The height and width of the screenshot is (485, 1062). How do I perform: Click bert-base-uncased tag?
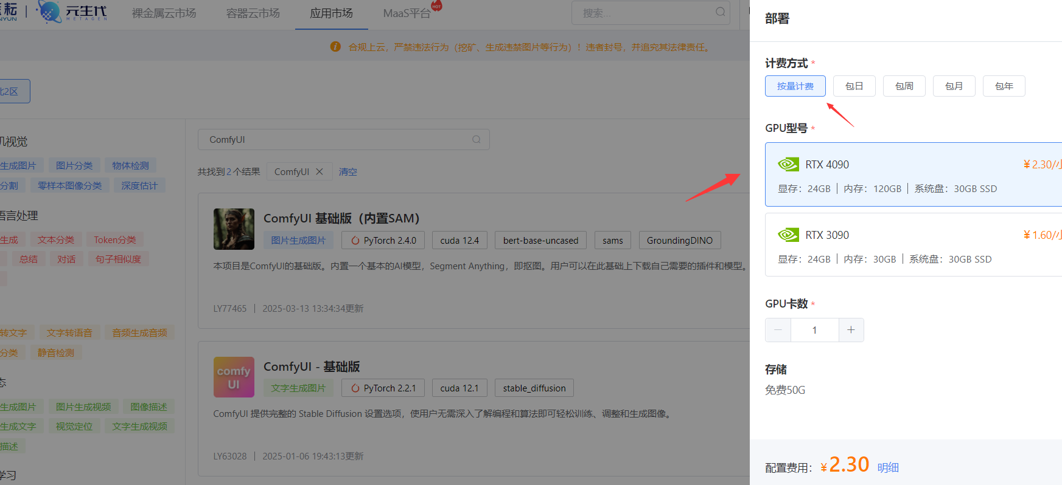[x=540, y=241]
